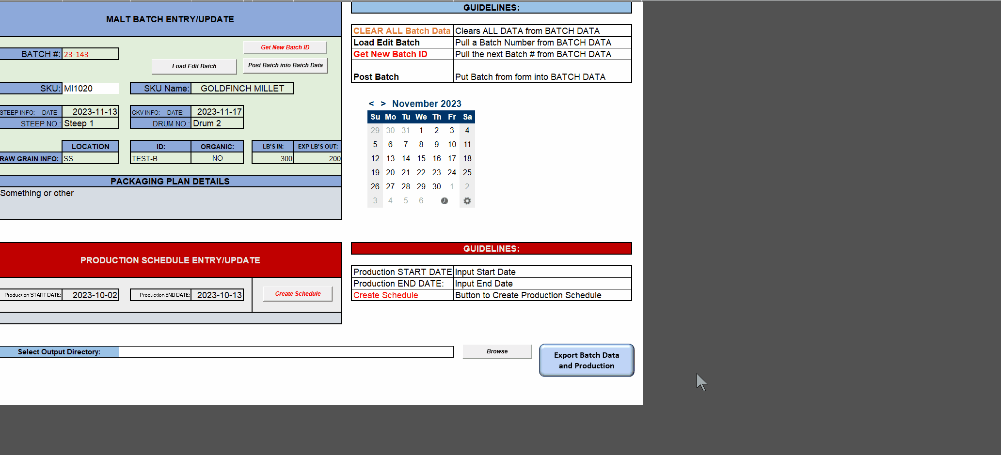Click the Packaging Plan Details text area
The height and width of the screenshot is (455, 1001).
tap(170, 203)
